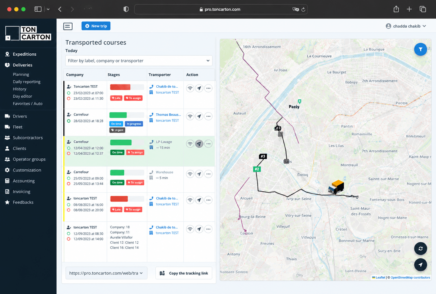436x294 pixels.
Task: Click live signal icon for Toncarton TEST 23/02/2023 row
Action: click(x=190, y=88)
